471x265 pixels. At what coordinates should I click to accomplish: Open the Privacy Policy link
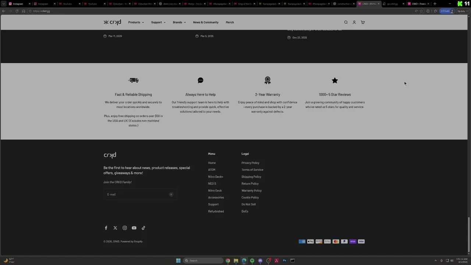pos(250,163)
